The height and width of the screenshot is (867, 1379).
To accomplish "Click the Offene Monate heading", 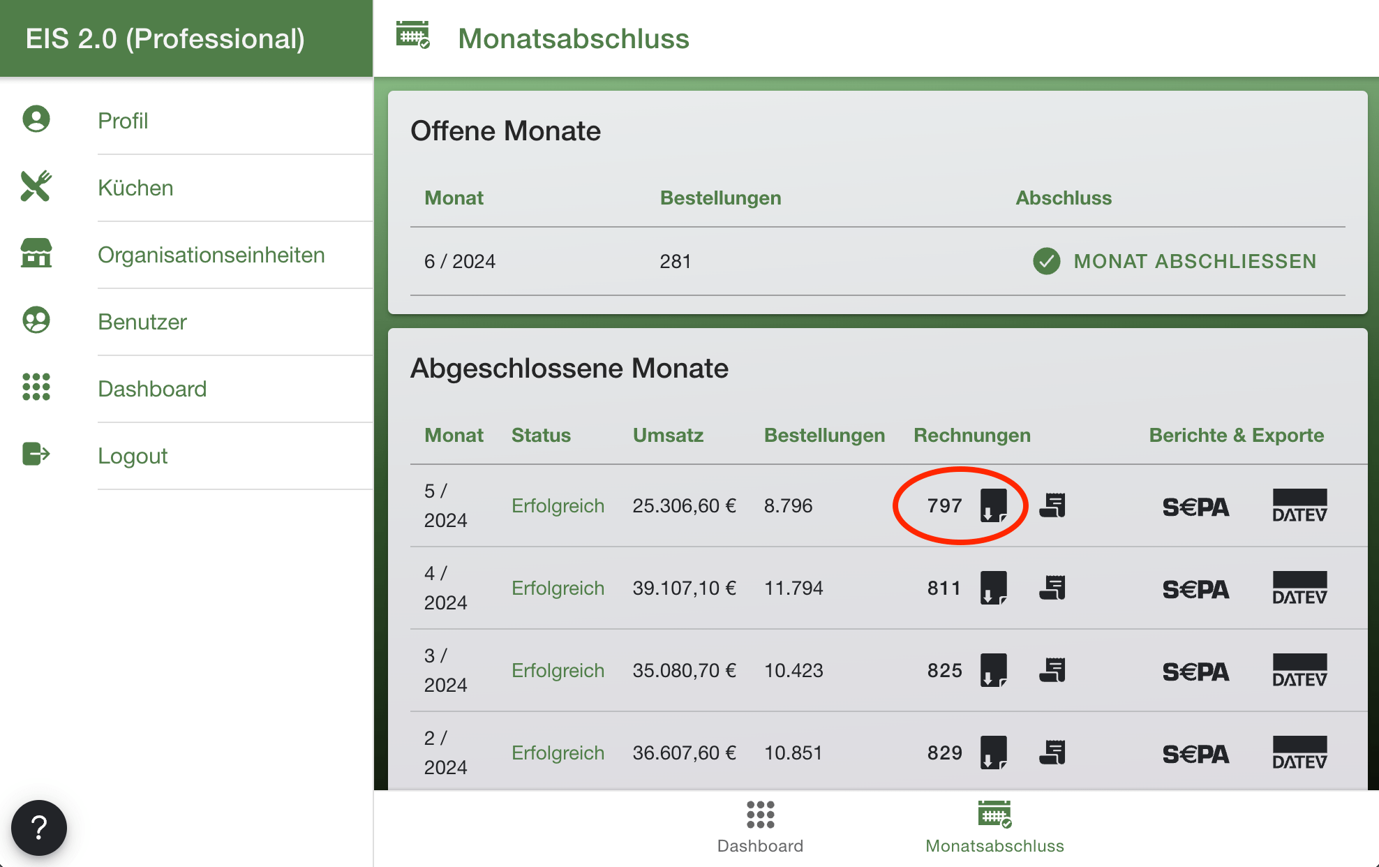I will tap(505, 131).
